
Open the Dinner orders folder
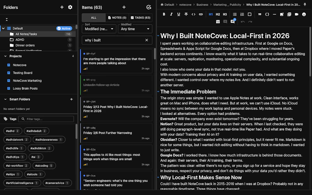tap(38, 45)
